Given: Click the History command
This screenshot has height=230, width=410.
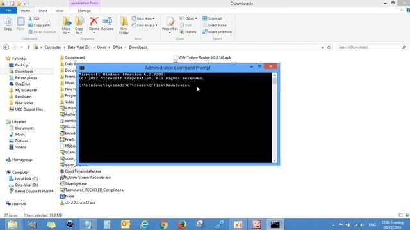Looking at the screenshot, I should point(188,32).
